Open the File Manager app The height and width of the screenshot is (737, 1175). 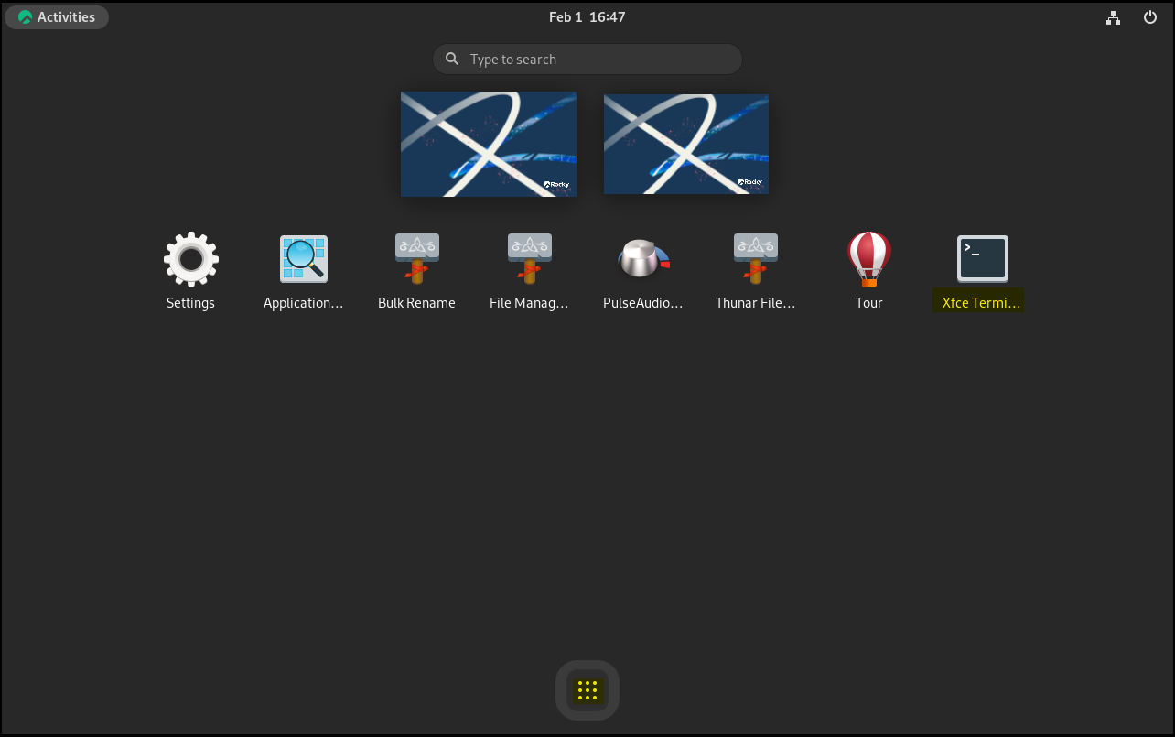tap(529, 258)
